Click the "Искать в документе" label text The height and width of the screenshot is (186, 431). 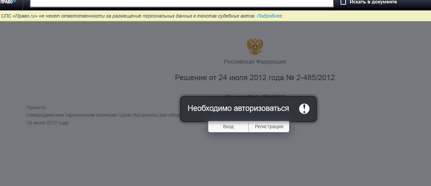373,2
